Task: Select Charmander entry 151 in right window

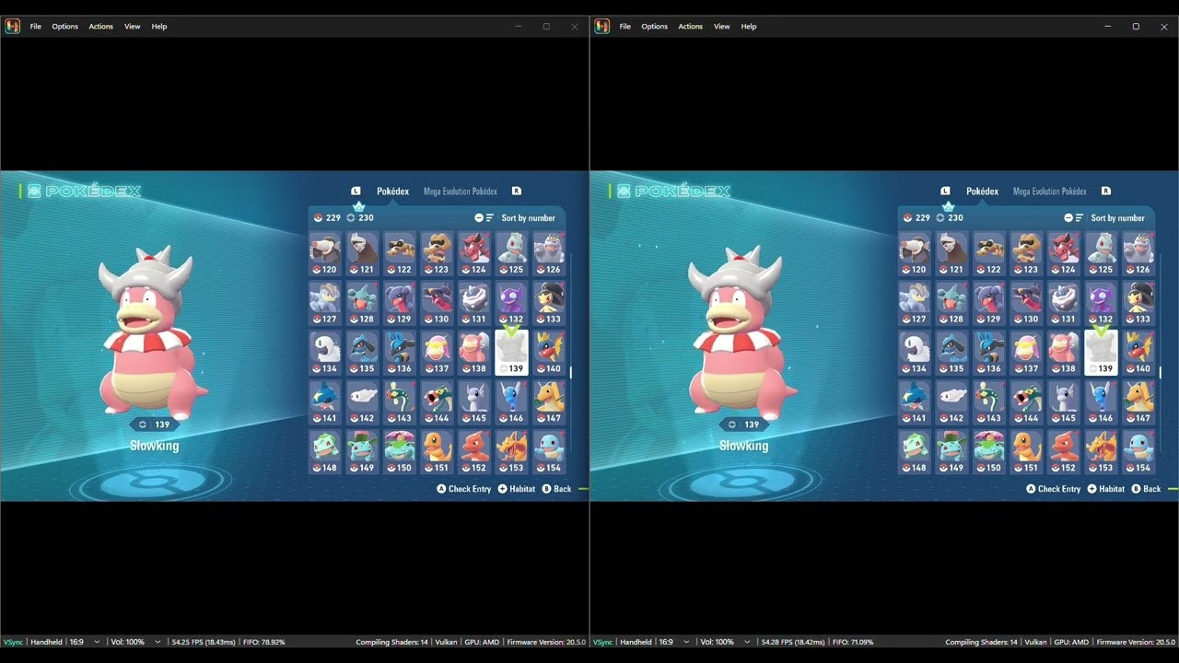Action: [x=1027, y=452]
